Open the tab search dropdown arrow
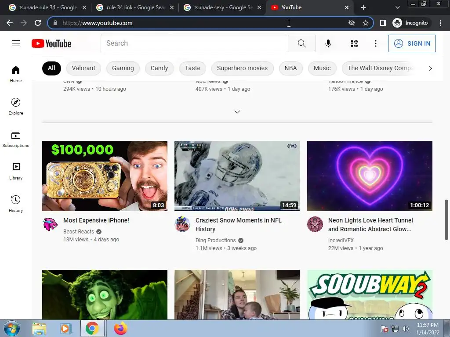Image resolution: width=450 pixels, height=337 pixels. click(x=397, y=7)
